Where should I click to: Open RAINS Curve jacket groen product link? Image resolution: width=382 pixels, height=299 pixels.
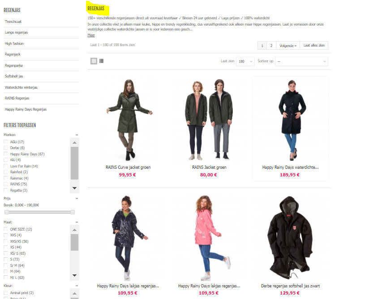(128, 167)
